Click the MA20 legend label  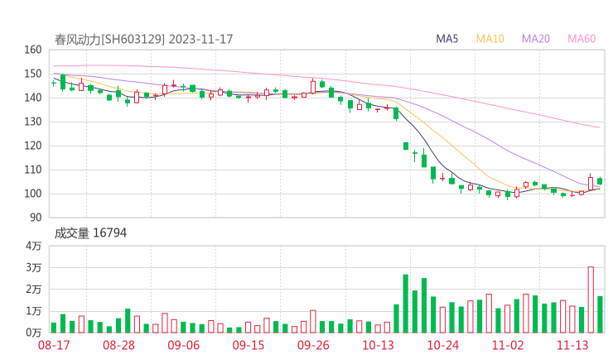pos(536,39)
